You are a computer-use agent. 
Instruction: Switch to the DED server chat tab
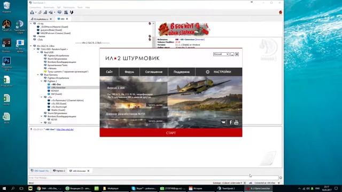pyautogui.click(x=40, y=171)
